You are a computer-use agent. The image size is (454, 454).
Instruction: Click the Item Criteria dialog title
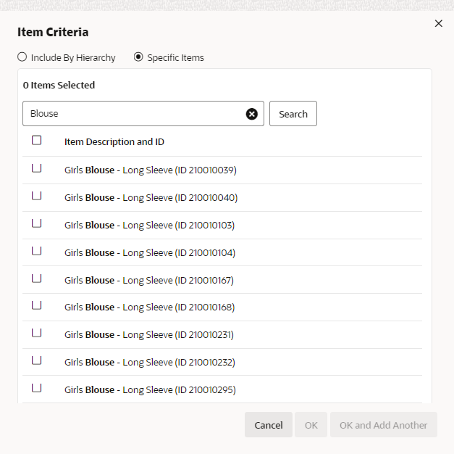tap(53, 32)
